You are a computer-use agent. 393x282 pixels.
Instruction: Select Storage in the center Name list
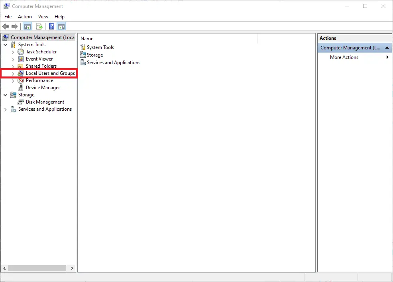click(x=95, y=55)
